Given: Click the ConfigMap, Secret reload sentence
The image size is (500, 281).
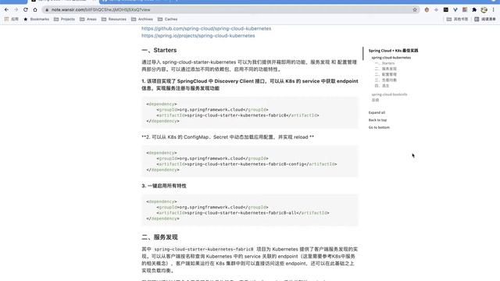Looking at the screenshot, I should 227,137.
